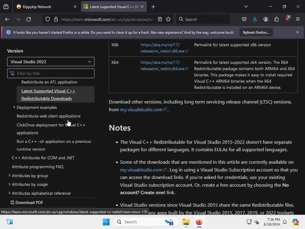Screen dimensions: 305x229
Task: Close the Kippykip Network tab
Action: (x=75, y=7)
